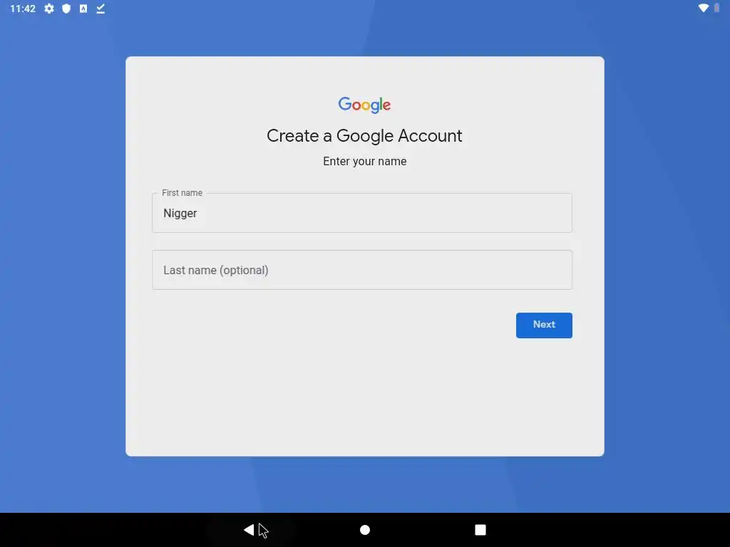Tap the shield icon in status bar
The image size is (730, 547).
(66, 9)
